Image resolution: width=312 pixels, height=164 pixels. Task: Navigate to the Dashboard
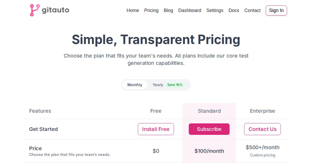[190, 10]
